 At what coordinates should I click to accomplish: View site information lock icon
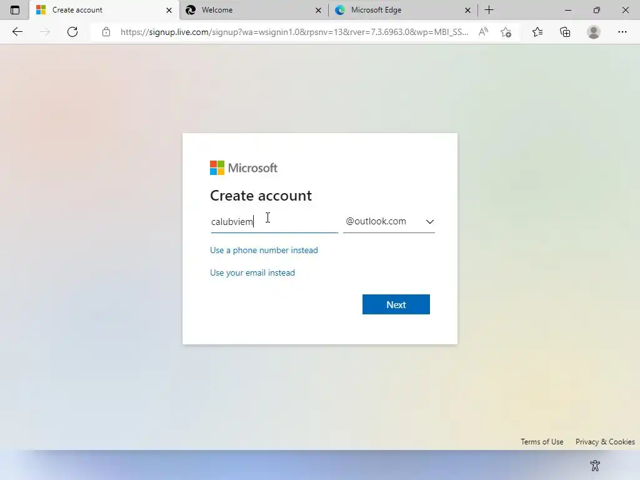[106, 32]
